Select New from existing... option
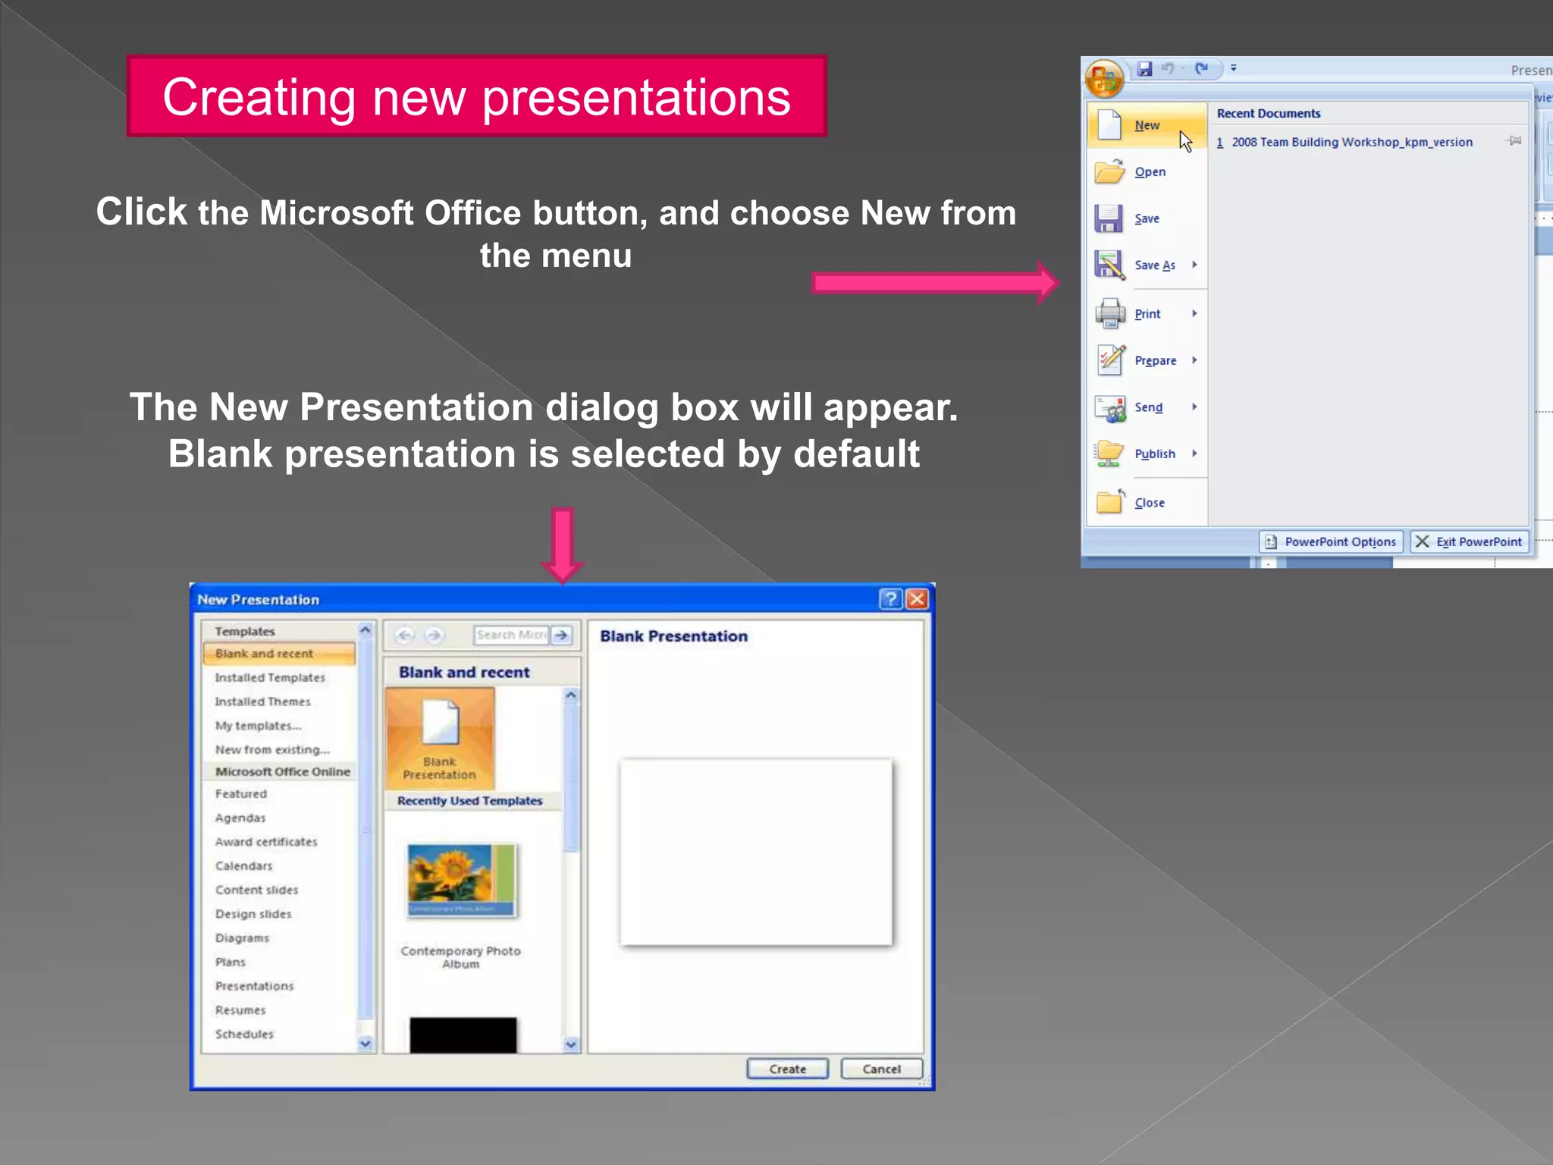1553x1165 pixels. pyautogui.click(x=272, y=749)
